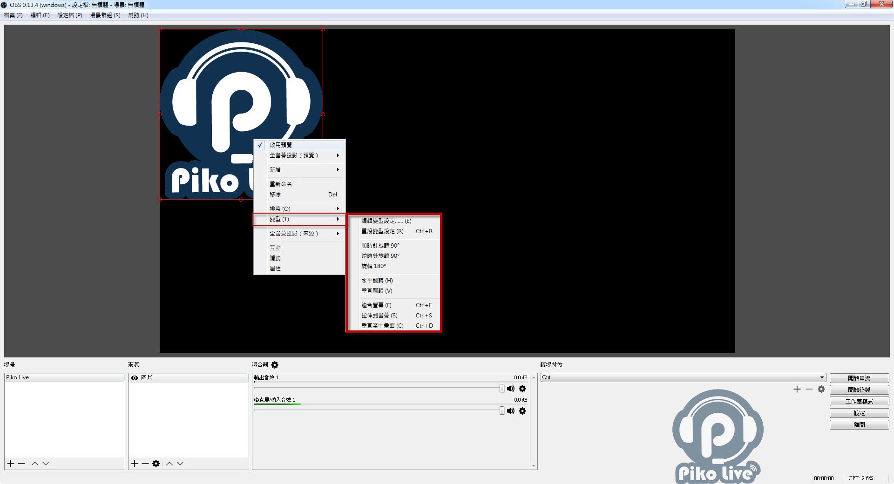Image resolution: width=894 pixels, height=484 pixels.
Task: Choose 濾鏡 in context menu
Action: click(299, 258)
